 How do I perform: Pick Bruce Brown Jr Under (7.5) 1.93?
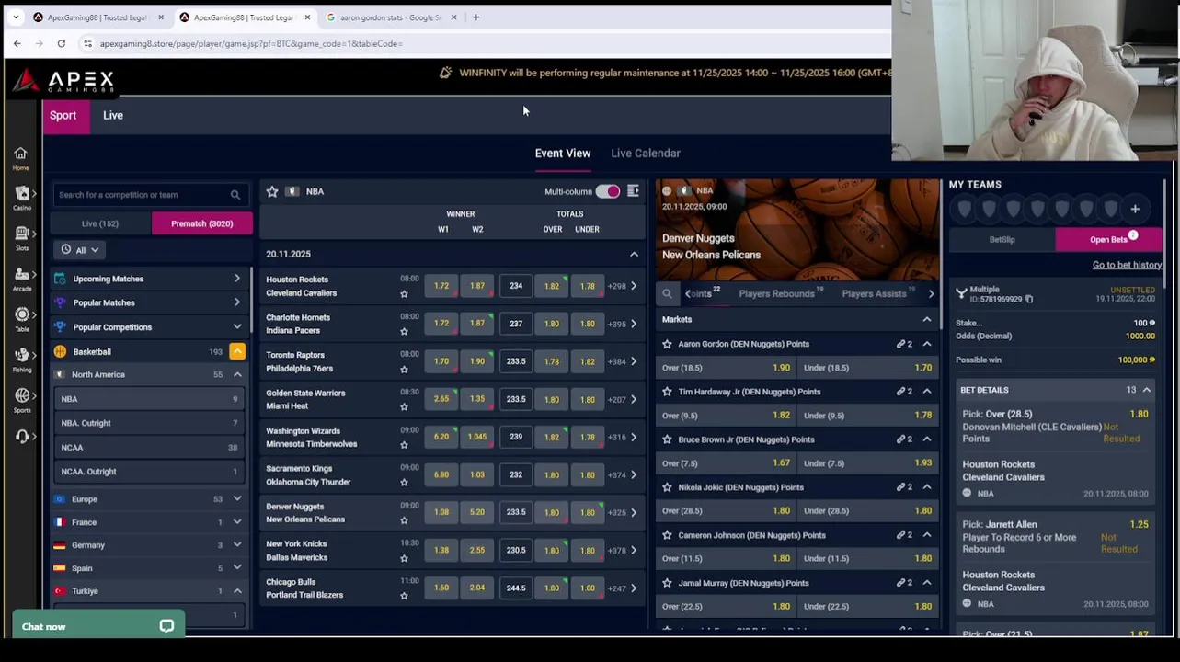click(866, 463)
